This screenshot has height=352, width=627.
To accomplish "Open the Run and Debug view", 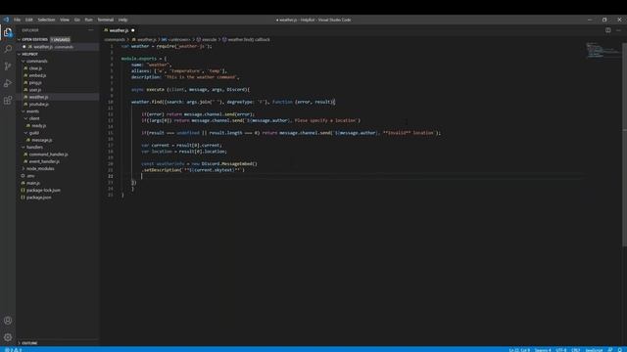I will click(x=8, y=83).
